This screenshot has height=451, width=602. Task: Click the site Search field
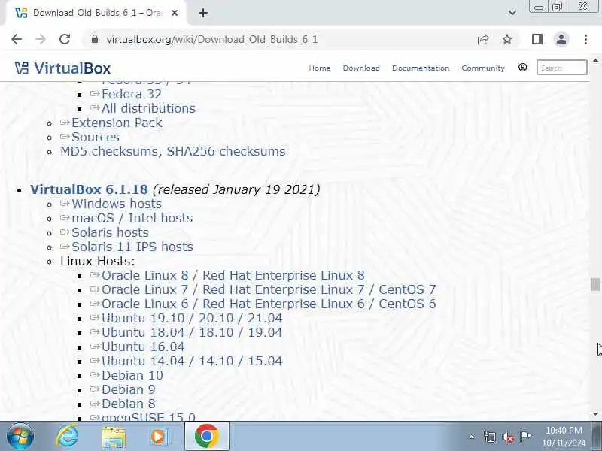click(x=561, y=68)
